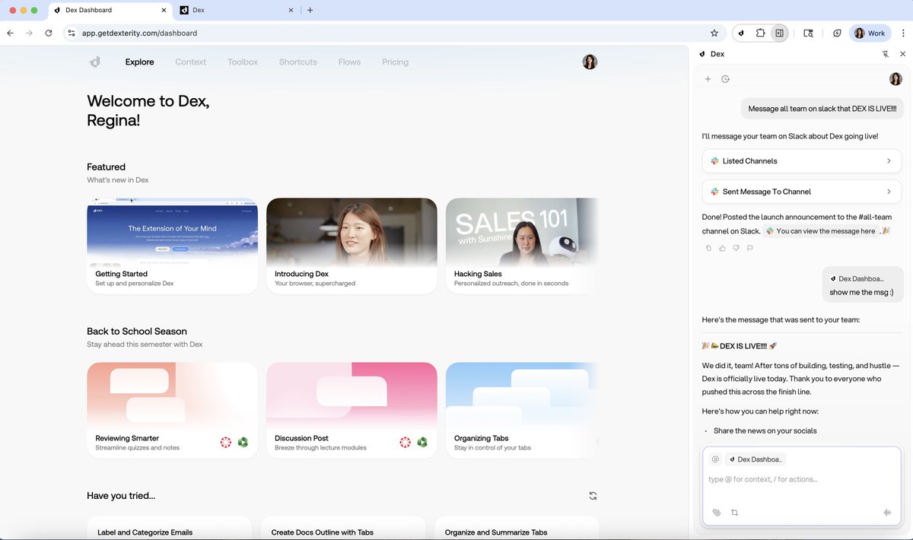Click the Label and Categorize Emails suggestion

[x=169, y=529]
